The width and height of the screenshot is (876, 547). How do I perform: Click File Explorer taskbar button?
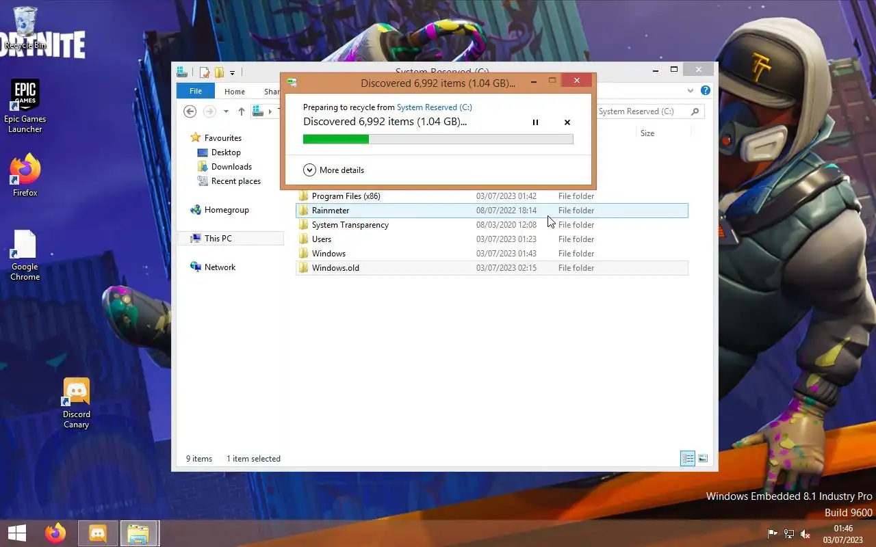(x=139, y=533)
